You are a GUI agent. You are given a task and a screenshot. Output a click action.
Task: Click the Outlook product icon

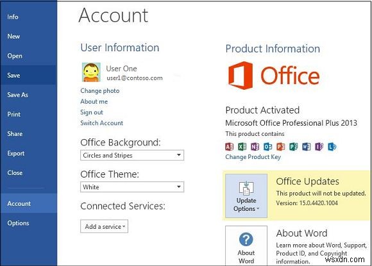[x=267, y=147]
